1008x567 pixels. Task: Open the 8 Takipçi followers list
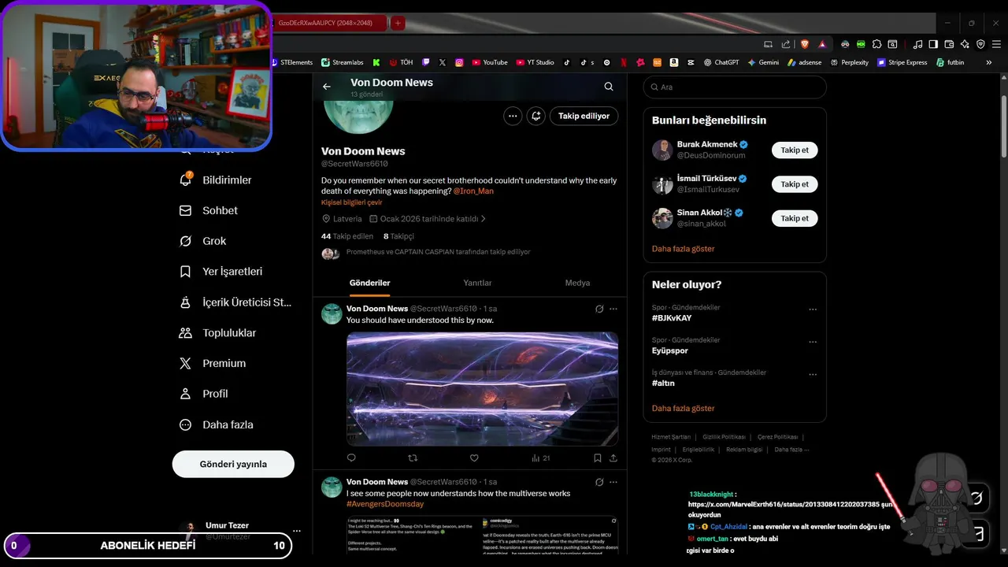click(398, 236)
